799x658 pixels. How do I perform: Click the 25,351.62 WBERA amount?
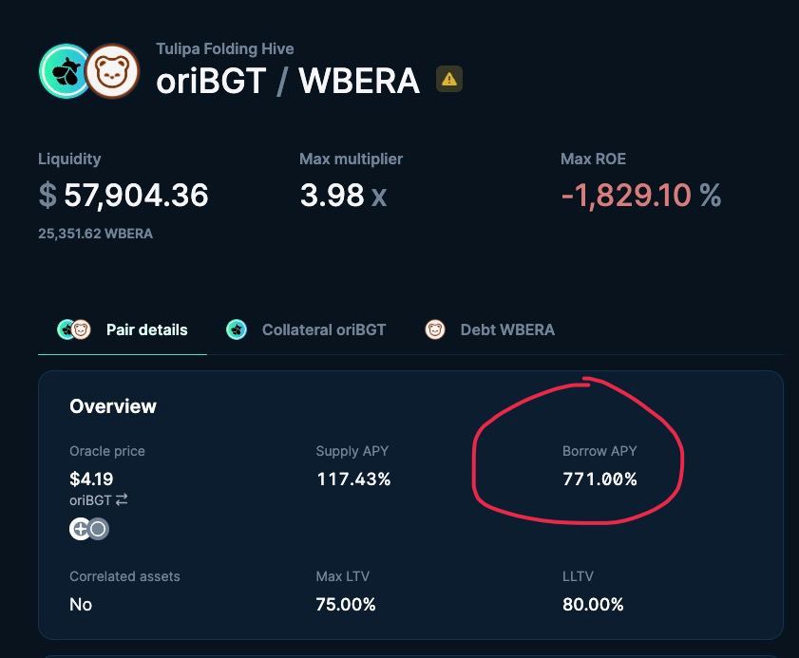pyautogui.click(x=95, y=234)
